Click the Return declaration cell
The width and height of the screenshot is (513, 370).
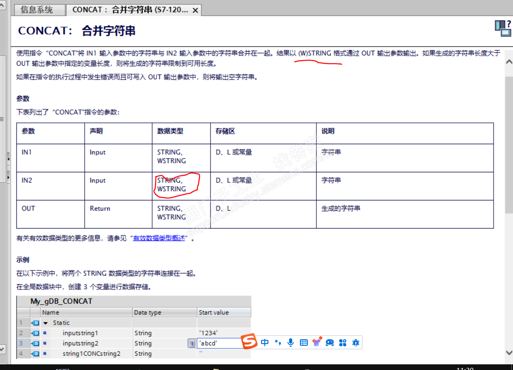(x=118, y=214)
